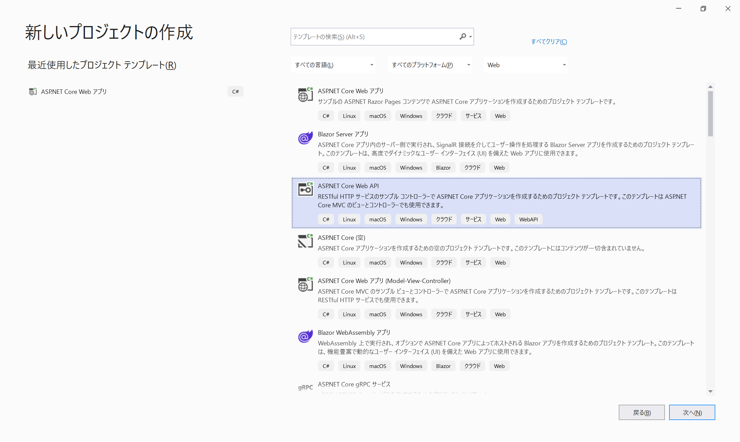This screenshot has width=740, height=442.
Task: Click the C# tag beside recent template
Action: point(235,91)
